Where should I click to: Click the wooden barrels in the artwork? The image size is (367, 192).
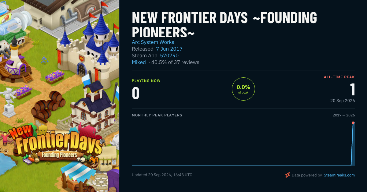click(48, 105)
